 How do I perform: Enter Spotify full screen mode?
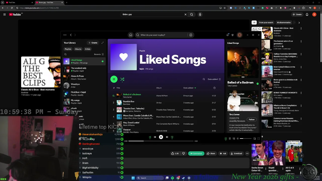[x=258, y=139]
